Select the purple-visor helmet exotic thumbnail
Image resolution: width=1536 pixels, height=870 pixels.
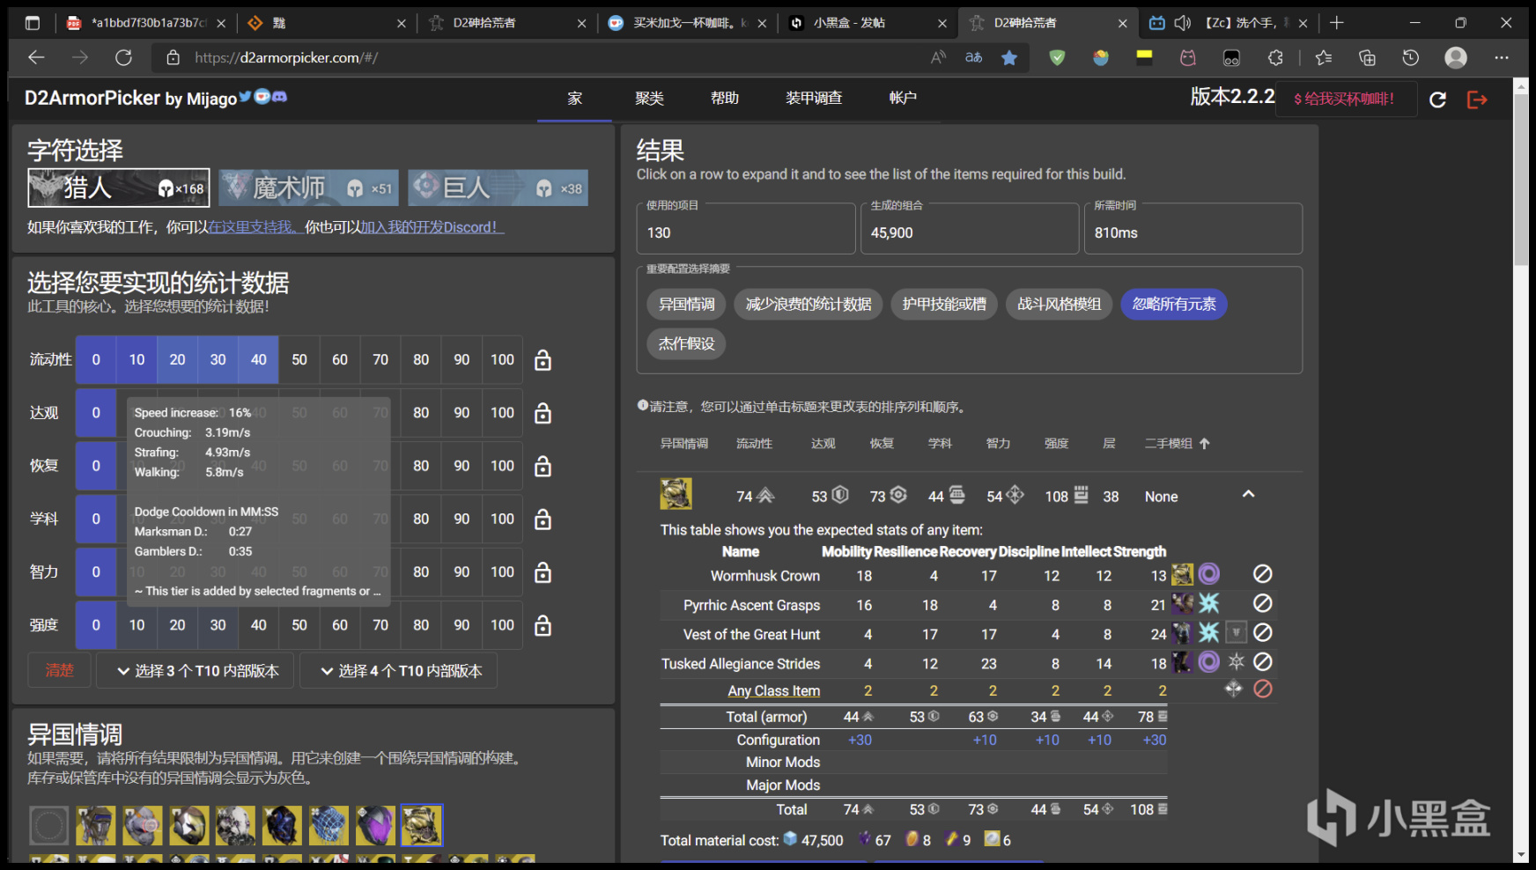click(375, 826)
